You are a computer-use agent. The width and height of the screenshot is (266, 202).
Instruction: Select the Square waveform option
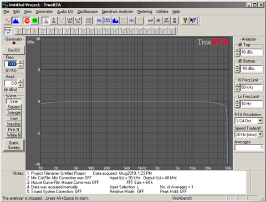point(14,107)
